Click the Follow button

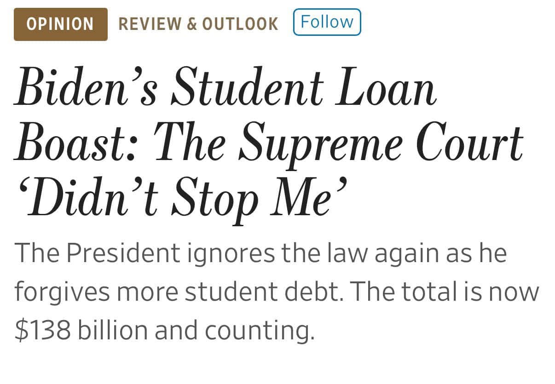coord(327,22)
